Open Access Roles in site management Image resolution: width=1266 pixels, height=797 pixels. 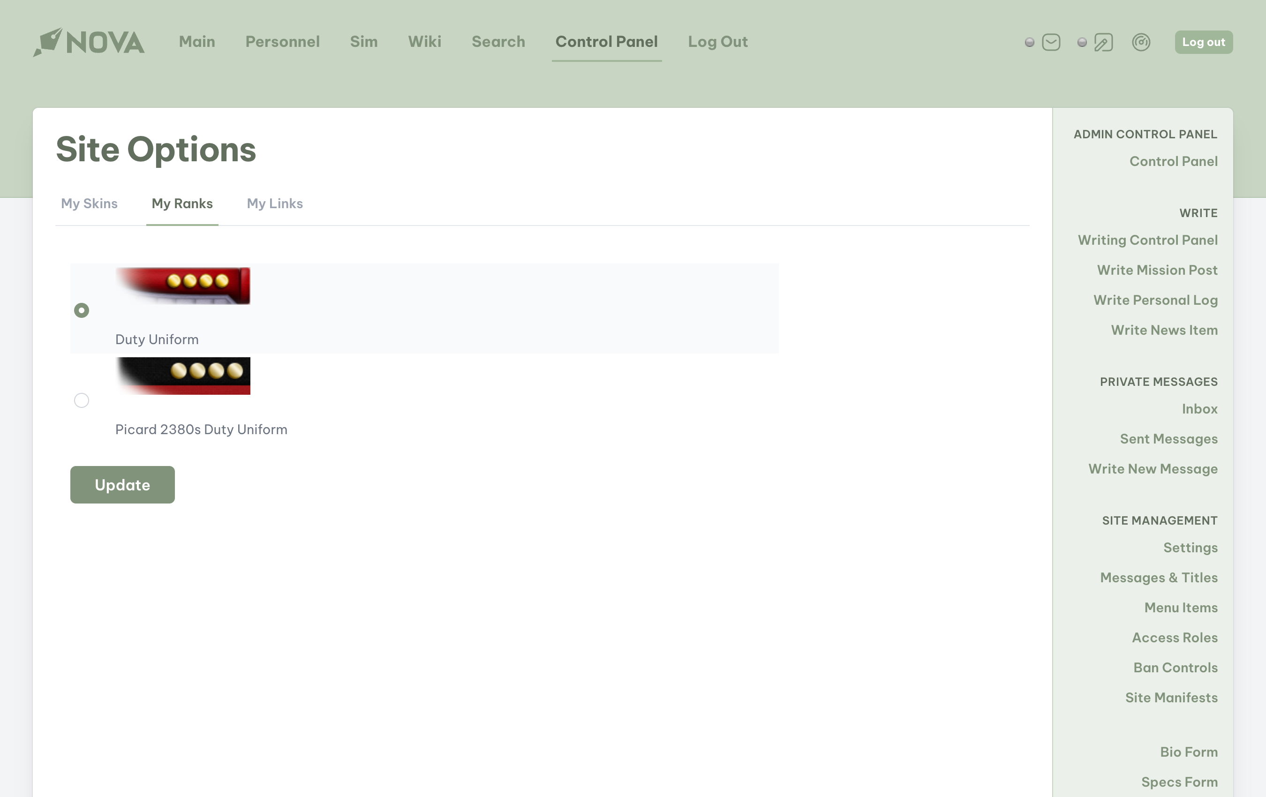[x=1175, y=637]
